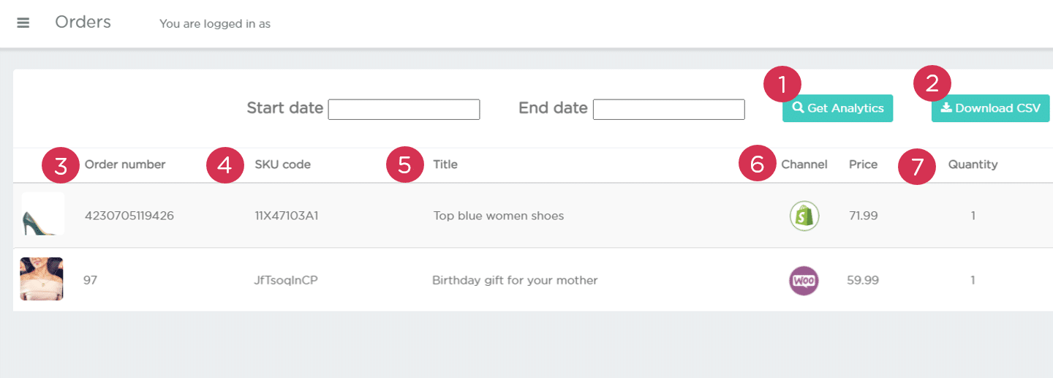Click the Get Analytics button
This screenshot has width=1053, height=378.
point(837,108)
